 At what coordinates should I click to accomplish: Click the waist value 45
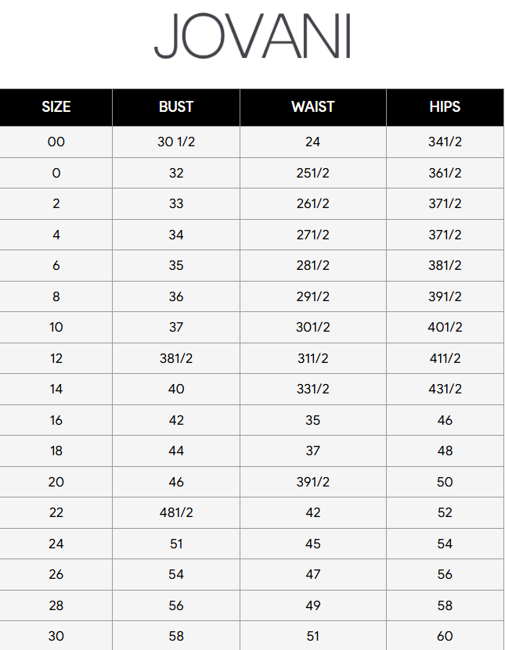(313, 544)
